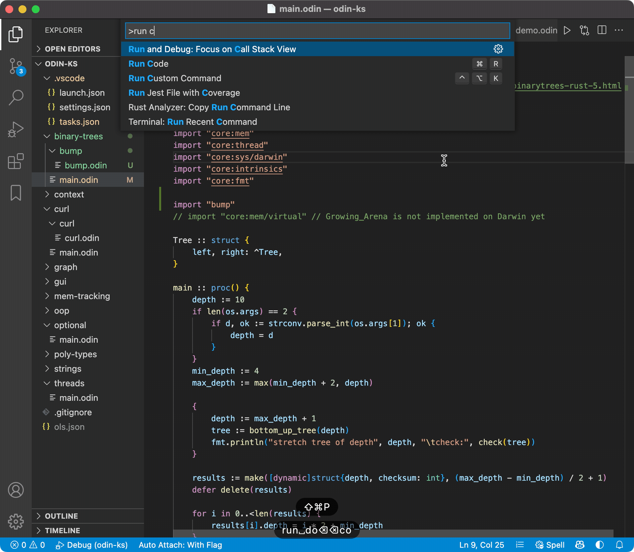Select Run Code command
Screen dimensions: 634x552
pyautogui.click(x=318, y=64)
